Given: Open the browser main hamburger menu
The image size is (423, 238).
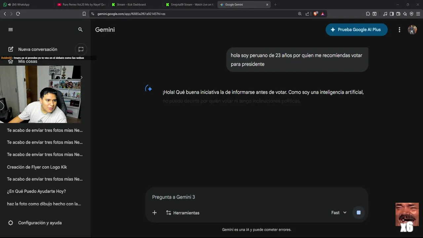Looking at the screenshot, I should click(418, 14).
